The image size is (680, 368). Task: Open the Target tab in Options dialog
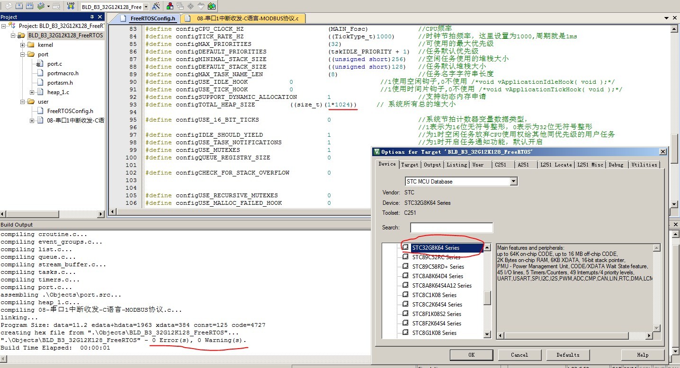pyautogui.click(x=410, y=165)
